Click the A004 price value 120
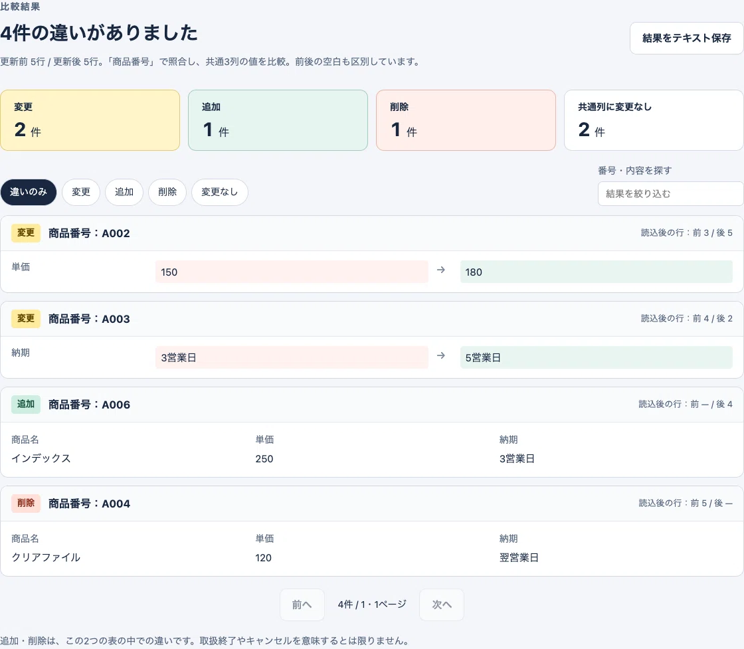 click(263, 558)
